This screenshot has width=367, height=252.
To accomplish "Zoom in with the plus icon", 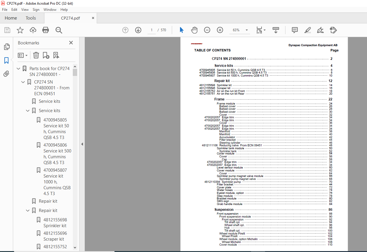I will [220, 30].
